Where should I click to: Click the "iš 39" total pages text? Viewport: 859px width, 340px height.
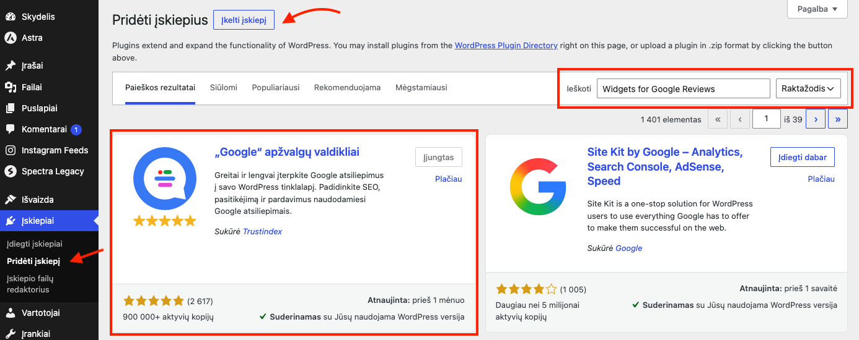tap(793, 119)
